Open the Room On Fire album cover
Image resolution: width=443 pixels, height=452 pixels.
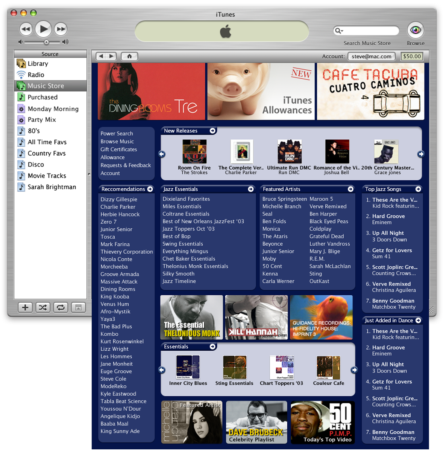click(x=194, y=151)
